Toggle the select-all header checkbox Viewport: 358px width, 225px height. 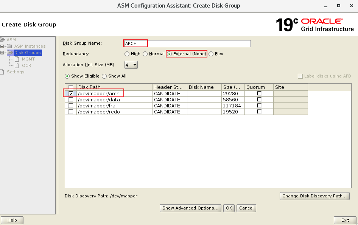[x=71, y=87]
